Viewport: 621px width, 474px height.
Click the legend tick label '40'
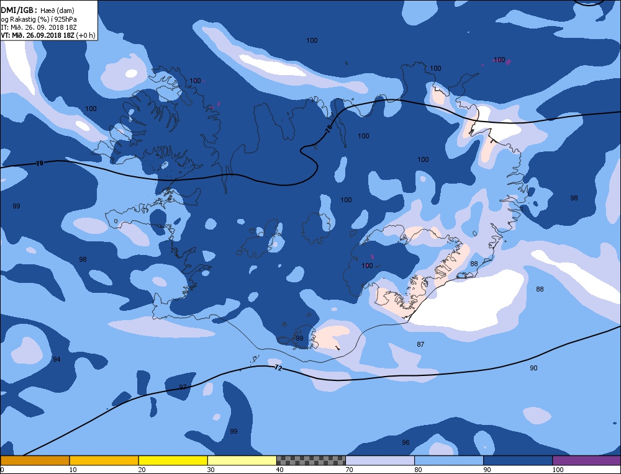click(279, 470)
